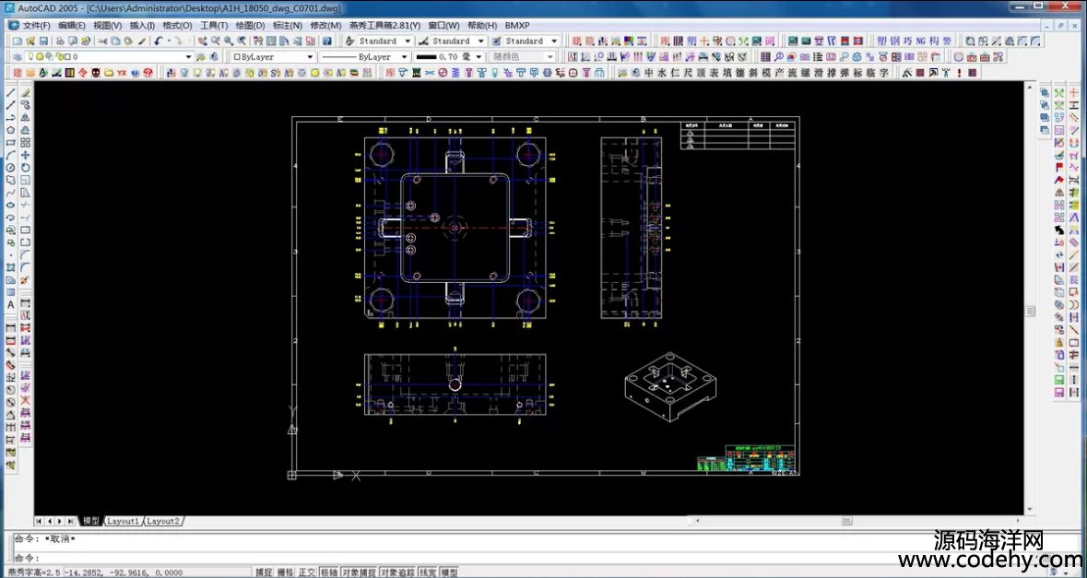Toggle 捕捉 snap mode in status bar
Image resolution: width=1087 pixels, height=578 pixels.
[264, 572]
